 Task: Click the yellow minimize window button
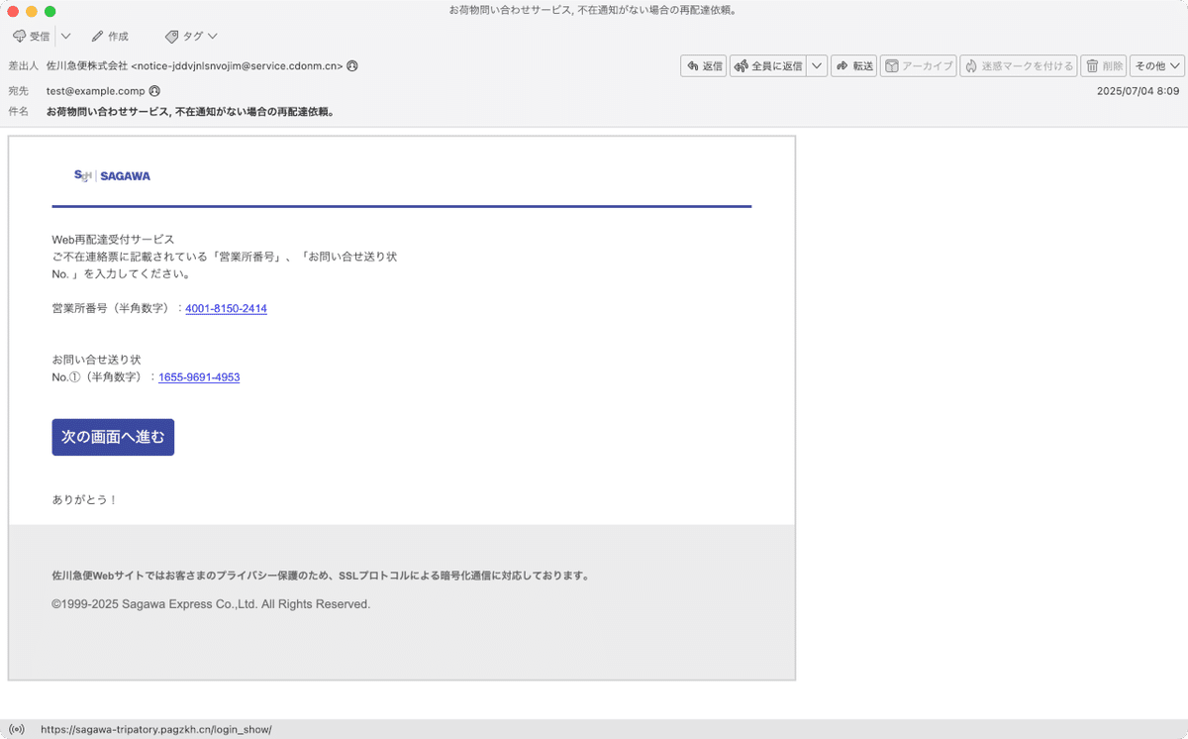(x=32, y=11)
